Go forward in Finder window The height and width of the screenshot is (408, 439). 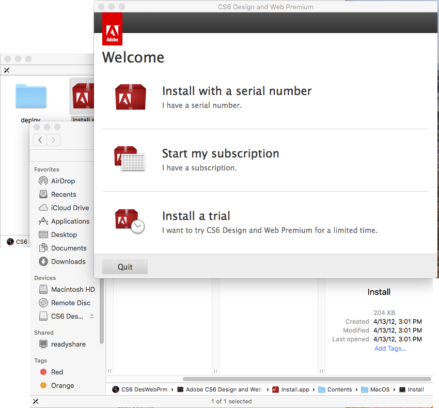pos(54,140)
